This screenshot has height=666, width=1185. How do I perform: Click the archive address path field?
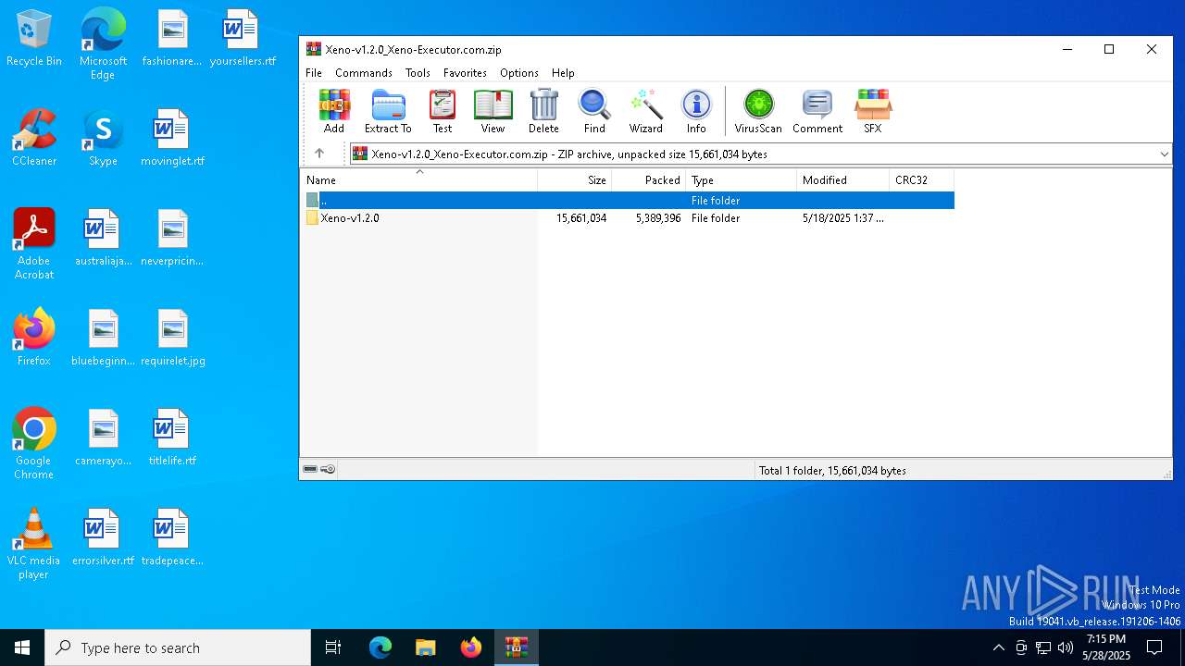(x=761, y=154)
